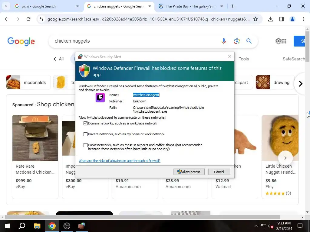Open a new Chrome tab
Screen dimensions: 310x232
pos(232,6)
